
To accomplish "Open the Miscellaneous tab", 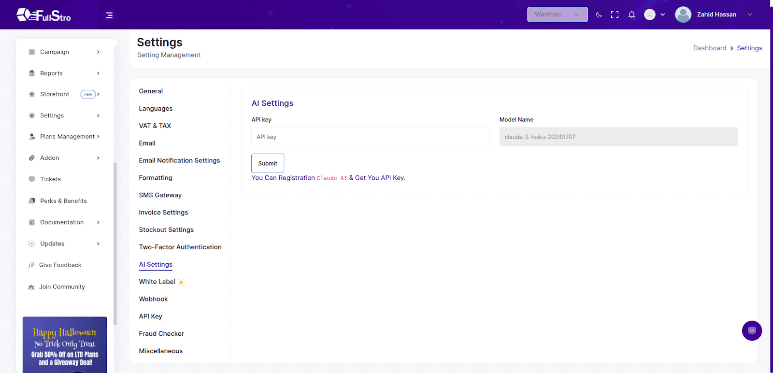I will (161, 351).
